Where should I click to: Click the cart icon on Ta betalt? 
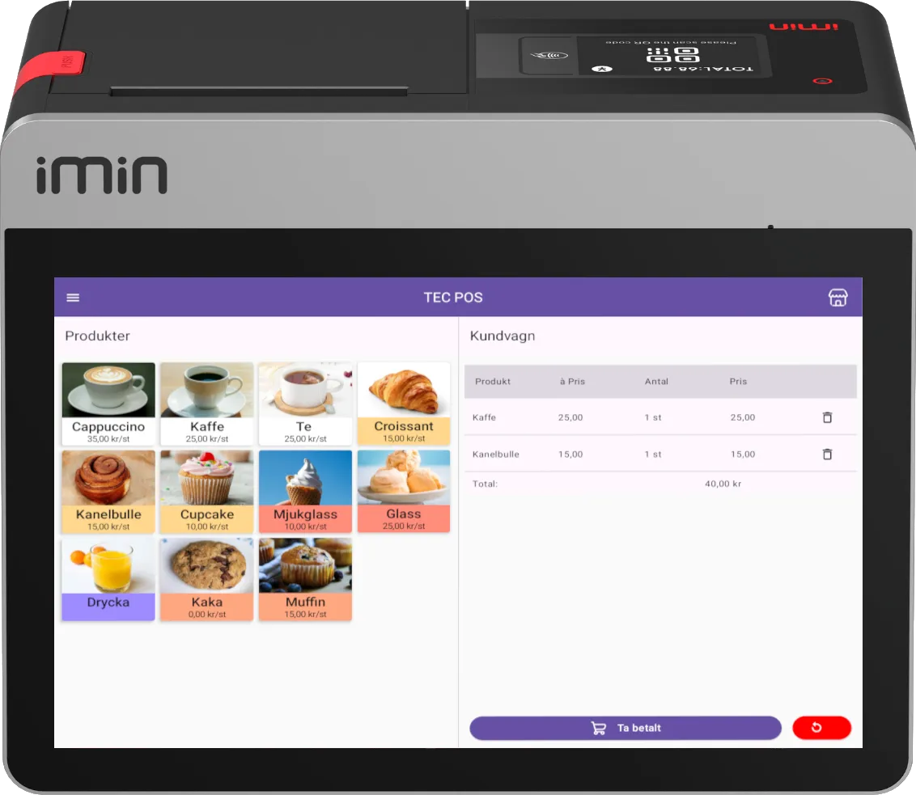click(x=599, y=728)
